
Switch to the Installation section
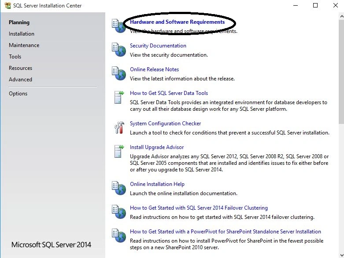[22, 34]
